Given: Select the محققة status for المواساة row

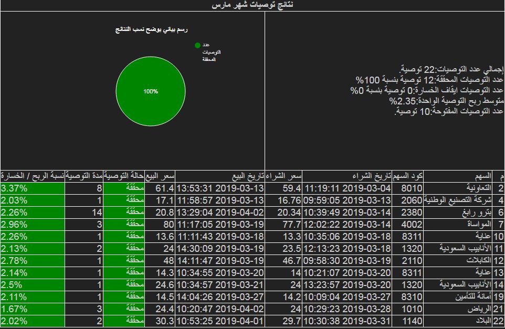Looking at the screenshot, I should (x=135, y=224).
